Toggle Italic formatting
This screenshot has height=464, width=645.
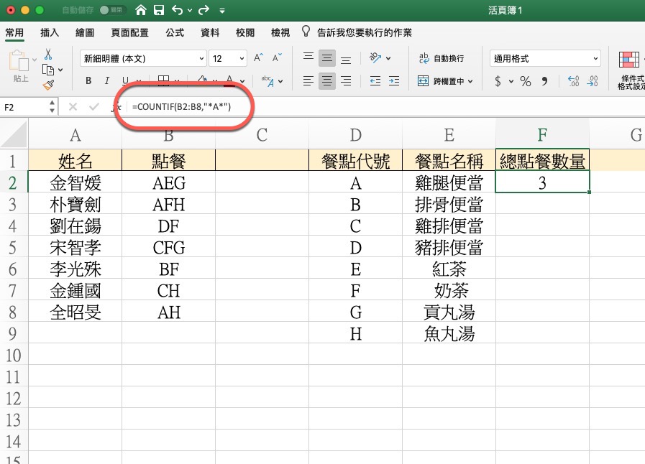point(107,81)
